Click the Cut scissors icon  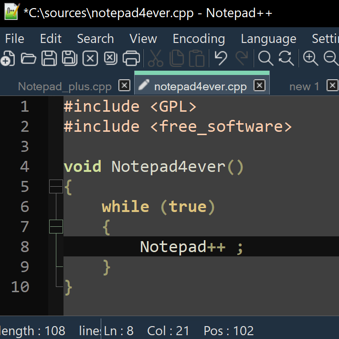(x=156, y=58)
